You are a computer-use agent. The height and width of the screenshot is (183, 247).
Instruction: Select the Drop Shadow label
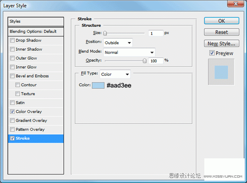click(28, 40)
